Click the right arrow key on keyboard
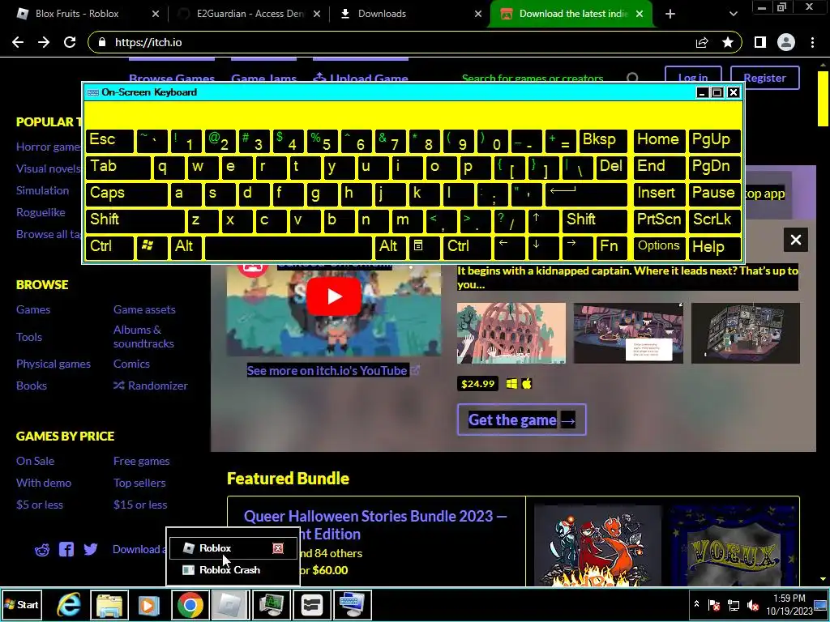 click(577, 246)
